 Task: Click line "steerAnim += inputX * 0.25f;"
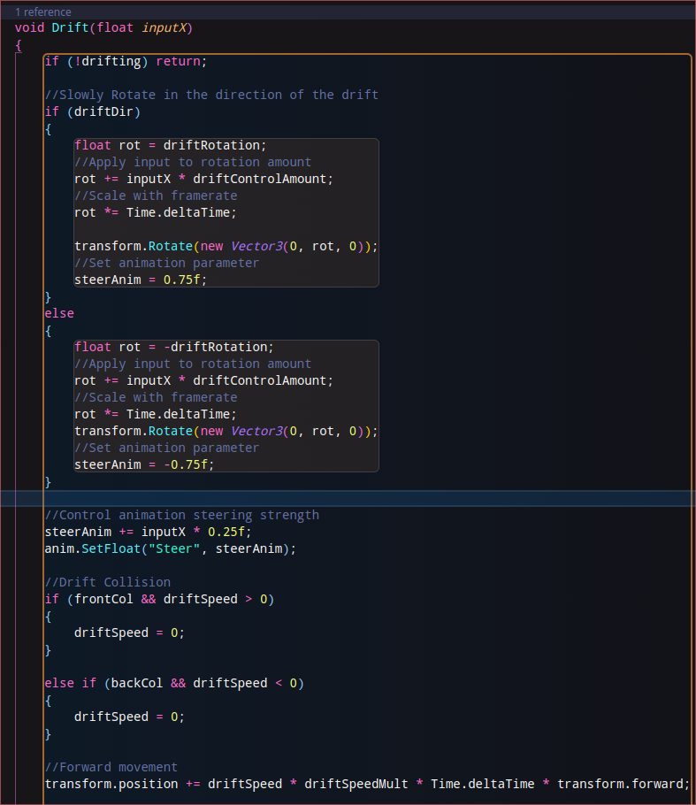[148, 532]
